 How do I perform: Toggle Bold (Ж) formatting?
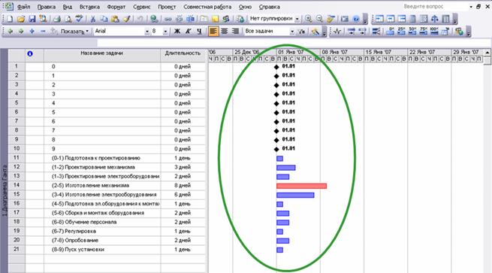tap(177, 31)
